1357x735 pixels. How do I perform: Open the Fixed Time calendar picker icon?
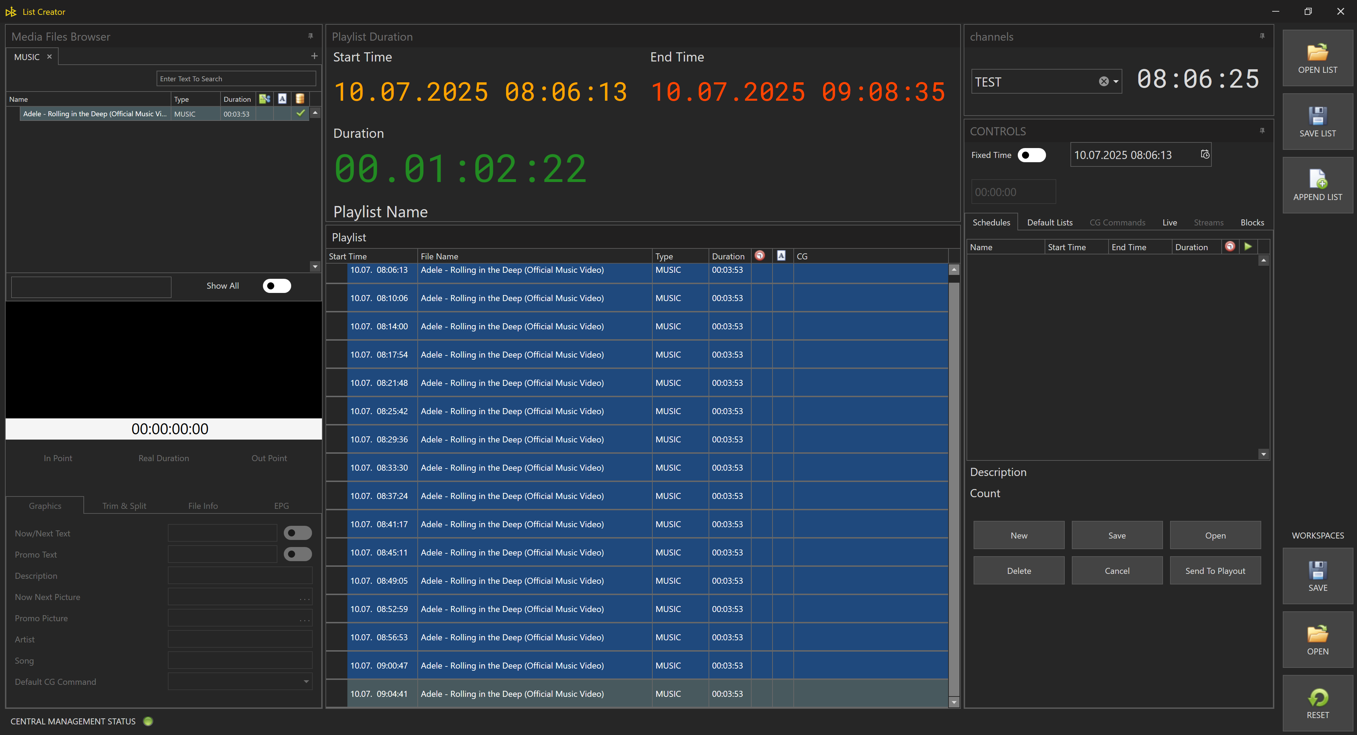click(1205, 154)
